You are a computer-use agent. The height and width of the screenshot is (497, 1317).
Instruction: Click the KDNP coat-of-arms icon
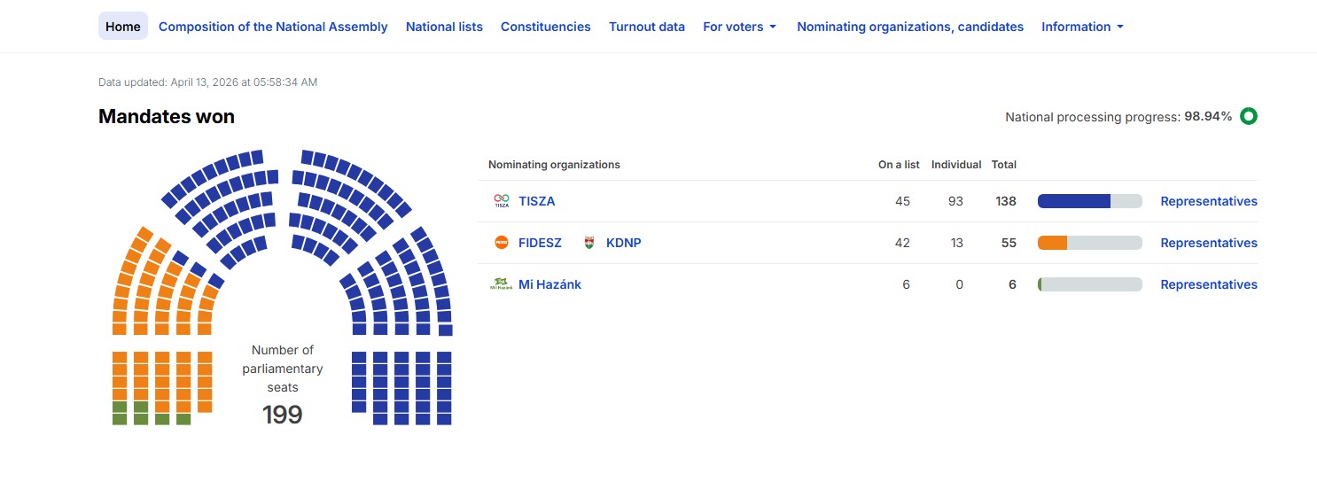589,243
